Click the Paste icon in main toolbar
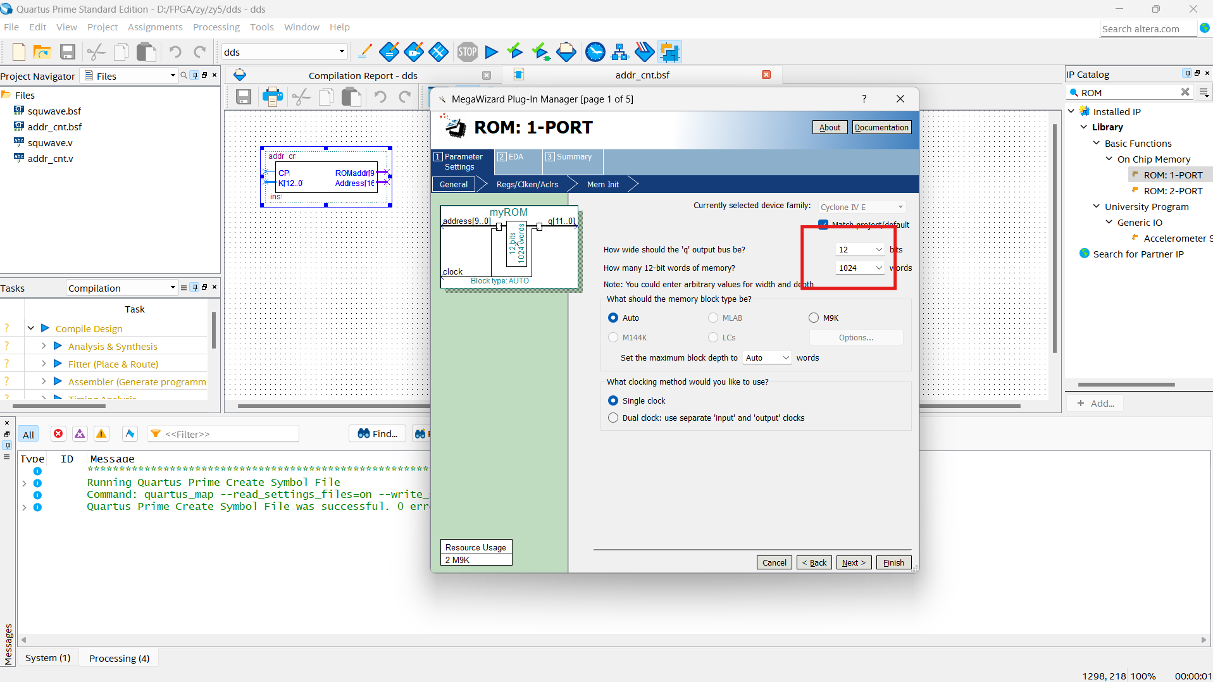The height and width of the screenshot is (682, 1213). pos(147,52)
